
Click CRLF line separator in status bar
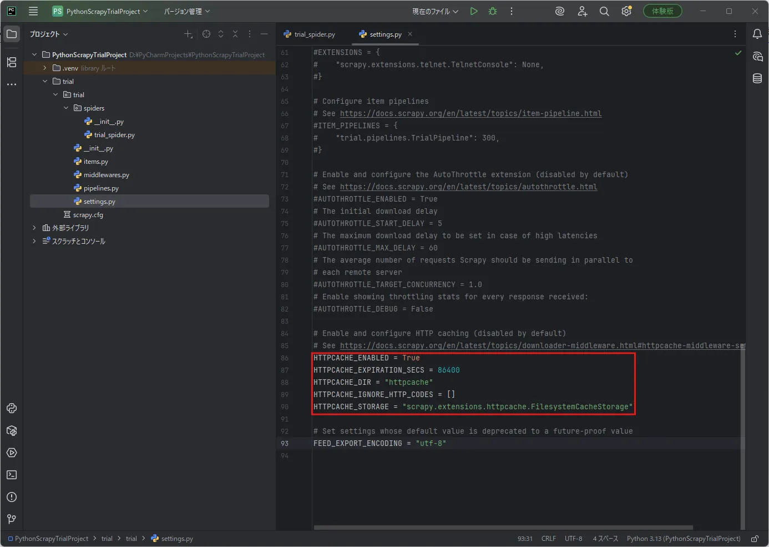(x=549, y=539)
